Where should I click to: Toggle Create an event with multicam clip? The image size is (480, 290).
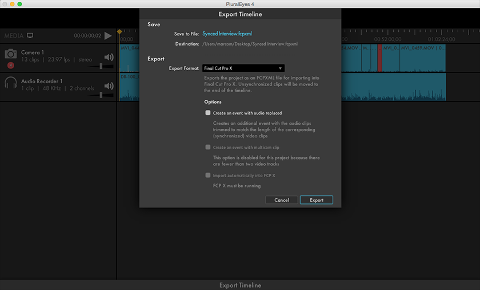pyautogui.click(x=208, y=147)
